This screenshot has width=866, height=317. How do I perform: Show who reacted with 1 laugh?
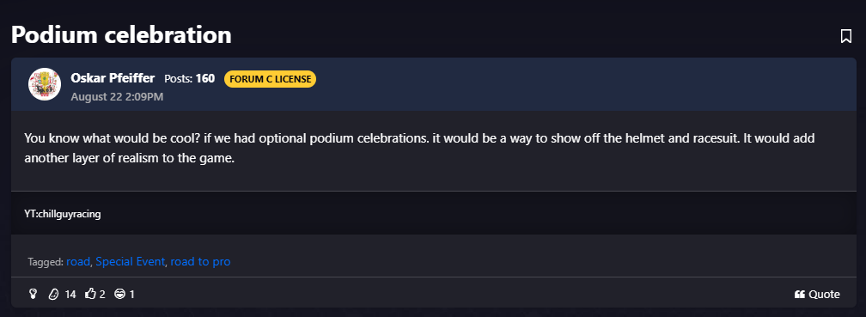pyautogui.click(x=132, y=295)
